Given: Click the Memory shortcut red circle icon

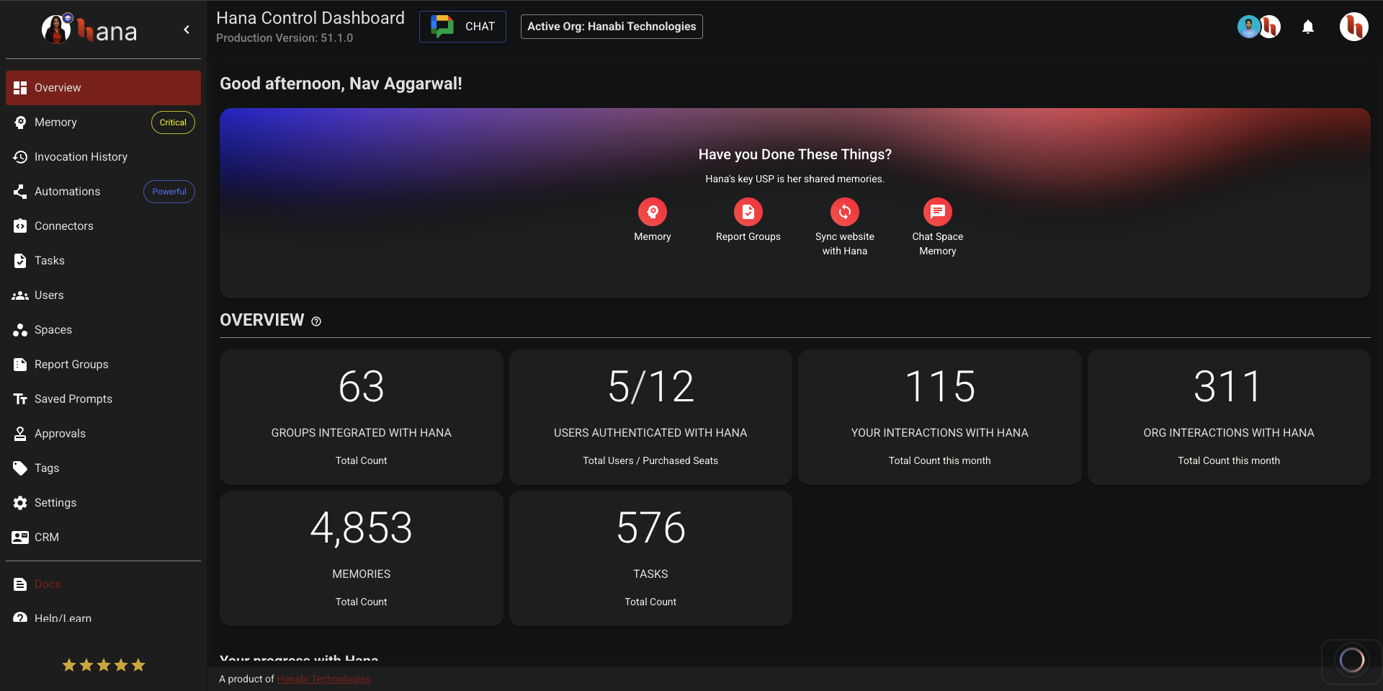Looking at the screenshot, I should [653, 212].
